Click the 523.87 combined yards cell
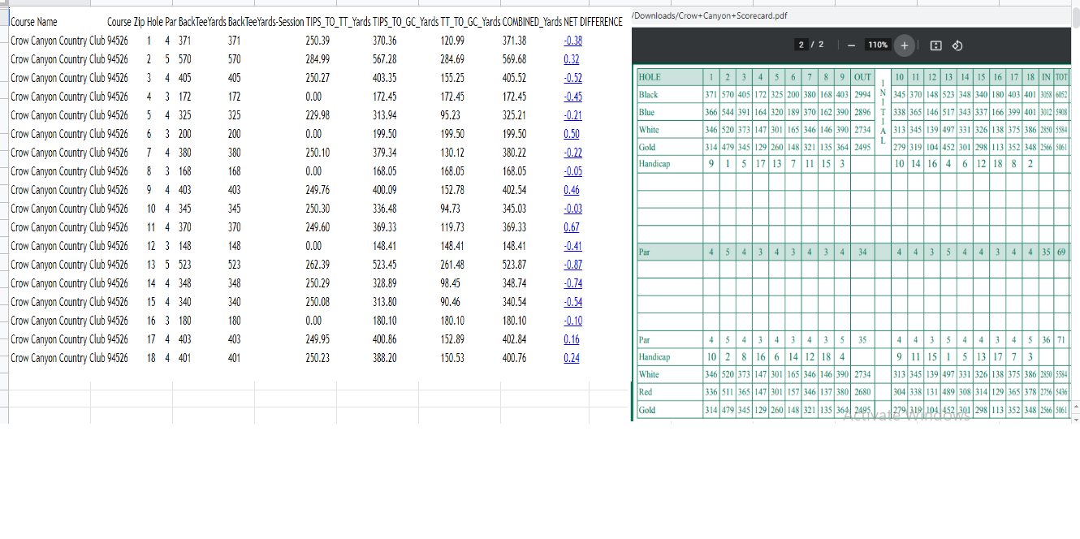Viewport: 1080px width, 539px height. click(514, 265)
